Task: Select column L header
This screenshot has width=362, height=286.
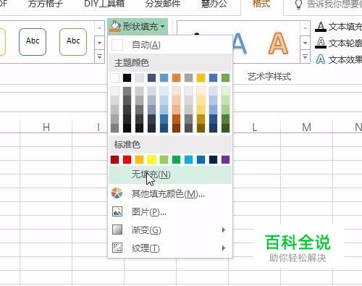Action: click(254, 127)
